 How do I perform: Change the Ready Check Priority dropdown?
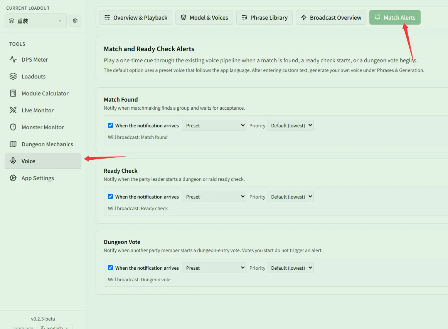[x=290, y=197]
